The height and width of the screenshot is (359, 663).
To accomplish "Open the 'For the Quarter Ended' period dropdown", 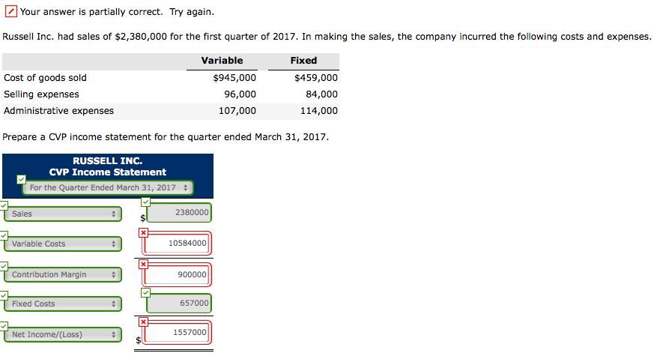I will coord(109,187).
